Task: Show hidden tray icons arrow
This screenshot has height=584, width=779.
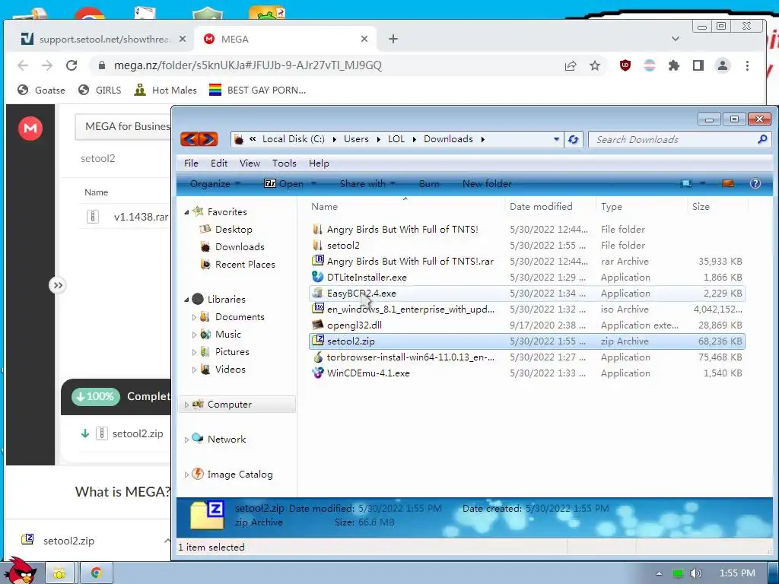Action: click(659, 573)
